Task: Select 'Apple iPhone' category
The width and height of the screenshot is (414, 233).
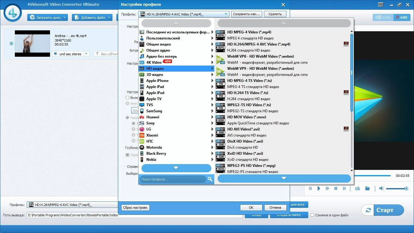Action: click(176, 81)
